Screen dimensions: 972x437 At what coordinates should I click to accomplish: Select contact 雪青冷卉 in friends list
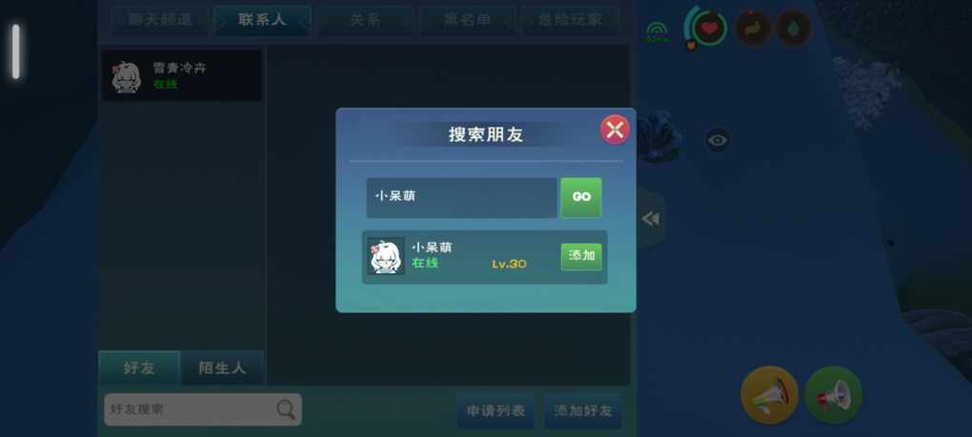182,75
